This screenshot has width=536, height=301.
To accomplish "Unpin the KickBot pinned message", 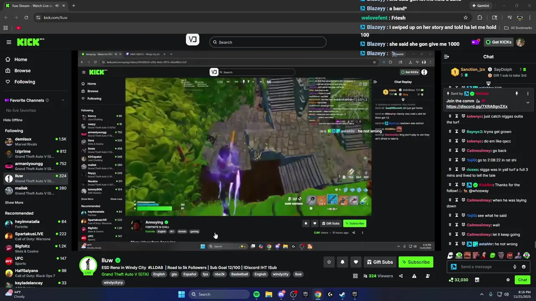I will coord(517,94).
